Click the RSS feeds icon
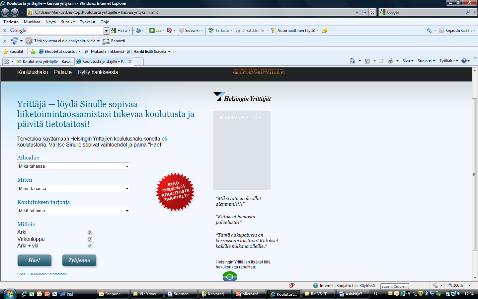The width and height of the screenshot is (478, 299). click(x=367, y=61)
